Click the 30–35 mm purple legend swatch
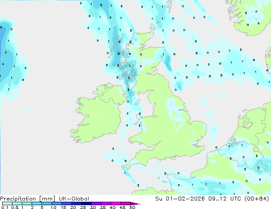This screenshot has height=209, width=271. point(96,203)
